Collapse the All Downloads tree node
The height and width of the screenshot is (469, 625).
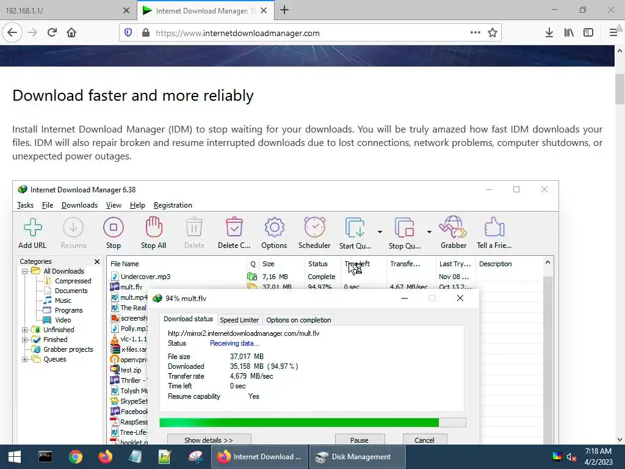pos(24,271)
